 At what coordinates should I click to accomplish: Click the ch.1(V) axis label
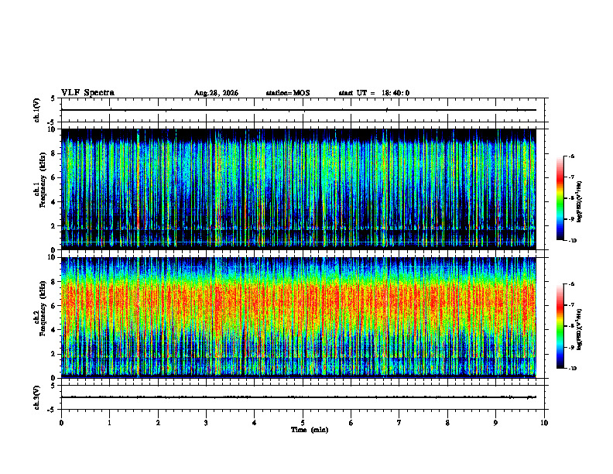37,110
